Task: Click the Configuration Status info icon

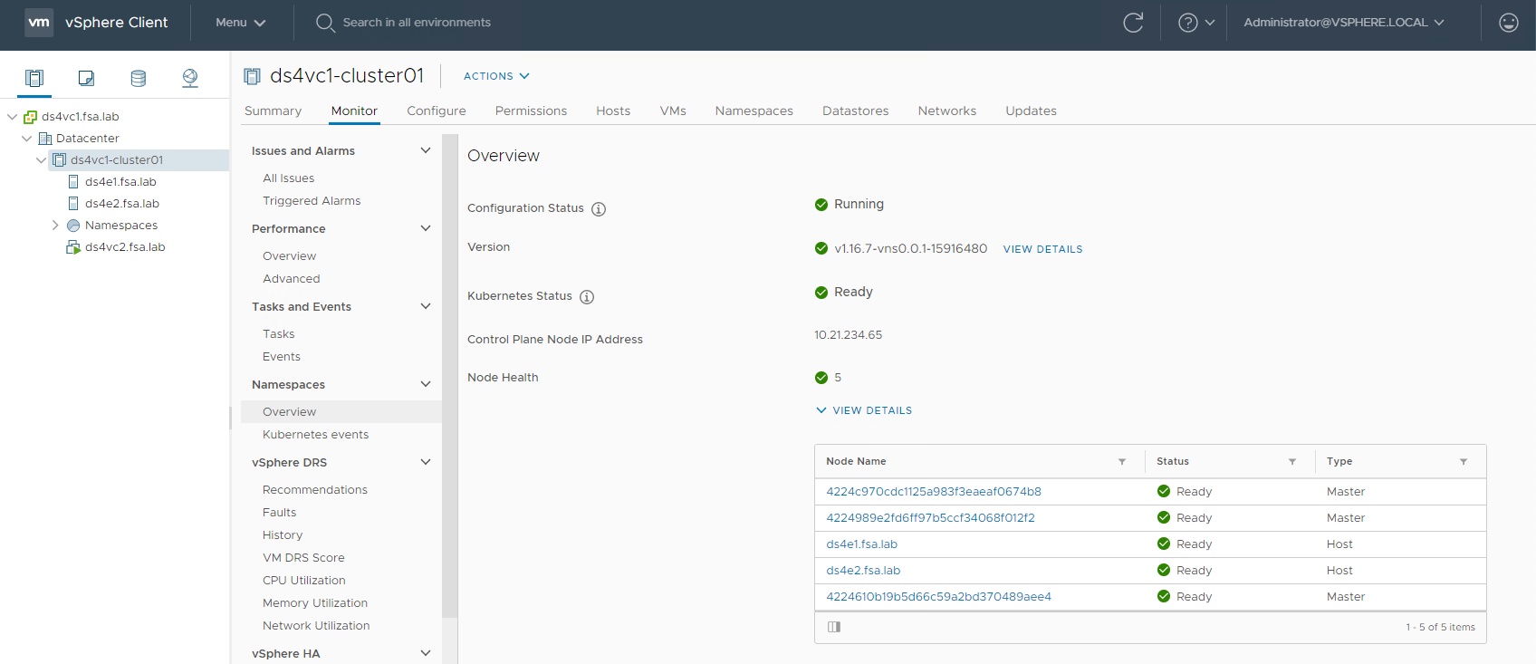Action: point(599,209)
